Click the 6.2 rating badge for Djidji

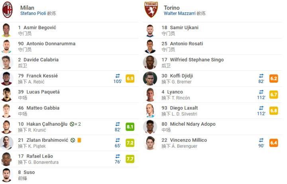pos(273,79)
